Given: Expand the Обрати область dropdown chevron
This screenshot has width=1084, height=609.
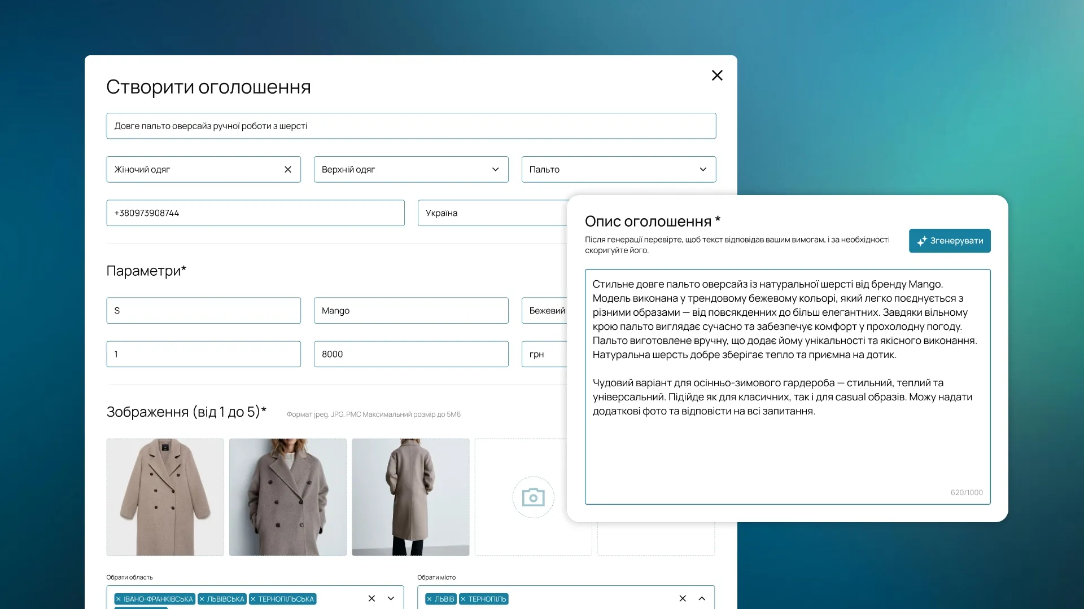Looking at the screenshot, I should point(391,598).
